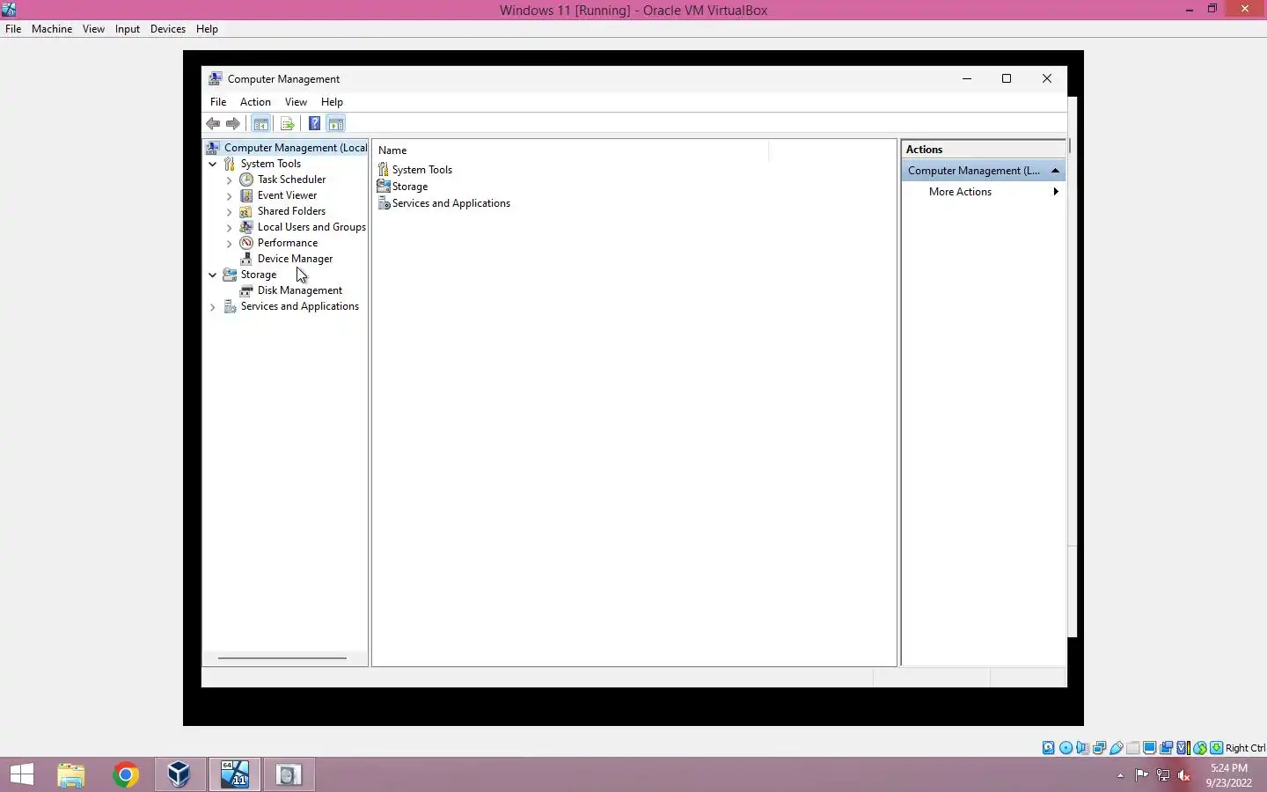Select Computer Management (Local) root node
The image size is (1267, 792).
click(295, 148)
